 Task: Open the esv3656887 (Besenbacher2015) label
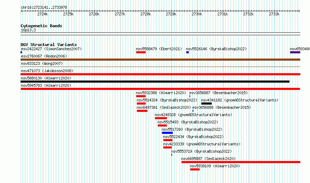218,93
